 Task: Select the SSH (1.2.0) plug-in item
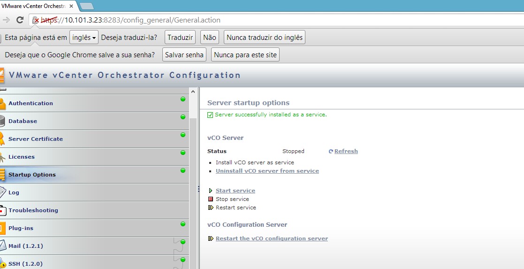point(25,263)
